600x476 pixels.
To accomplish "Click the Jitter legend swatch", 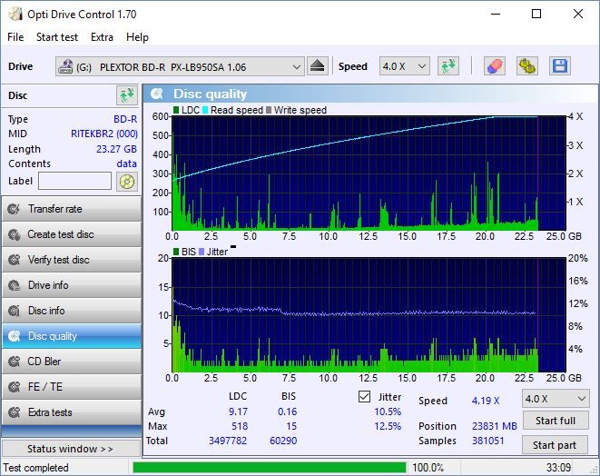I will [x=202, y=252].
